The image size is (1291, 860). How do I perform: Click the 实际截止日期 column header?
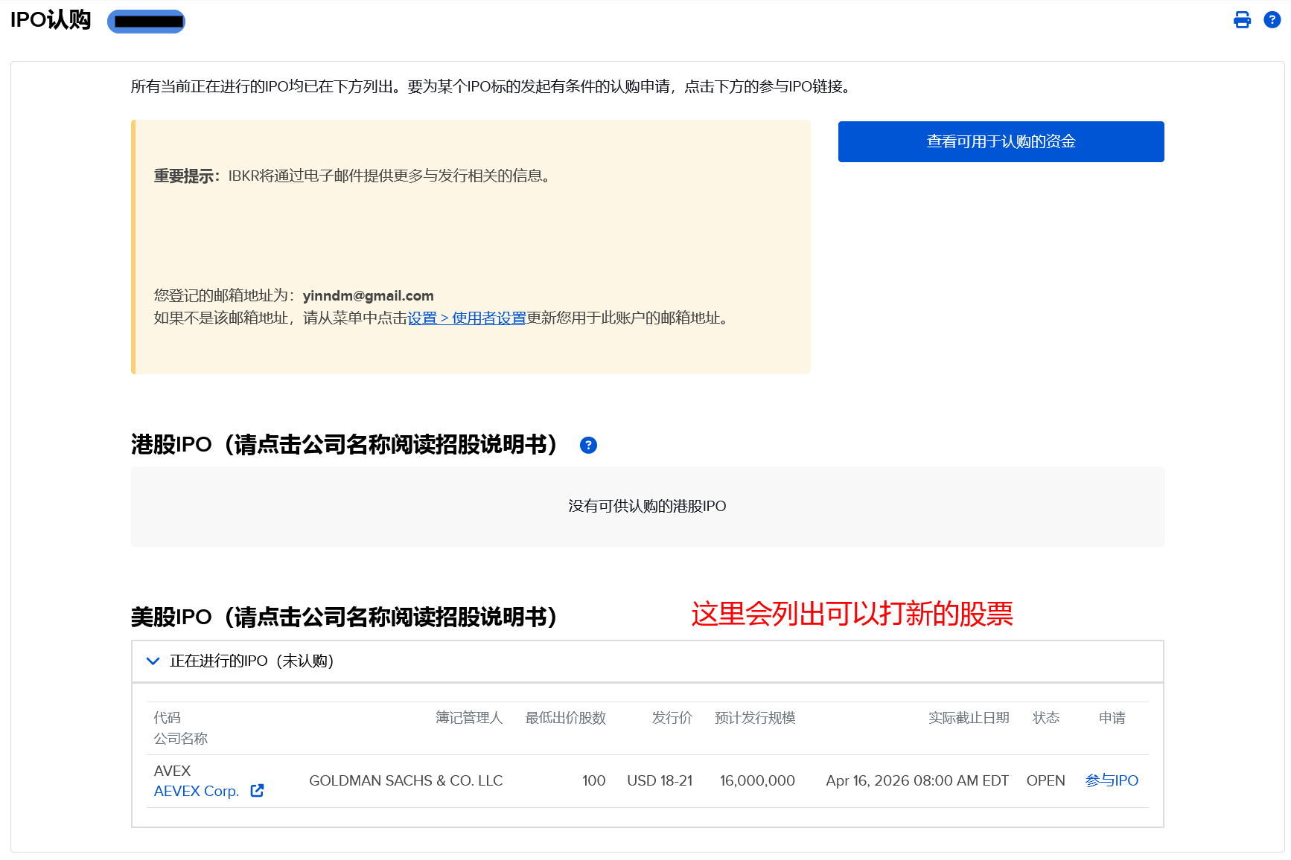click(968, 717)
